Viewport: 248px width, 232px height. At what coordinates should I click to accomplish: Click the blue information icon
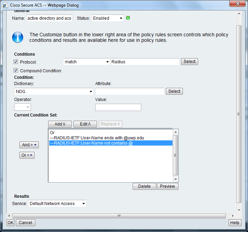tap(18, 37)
